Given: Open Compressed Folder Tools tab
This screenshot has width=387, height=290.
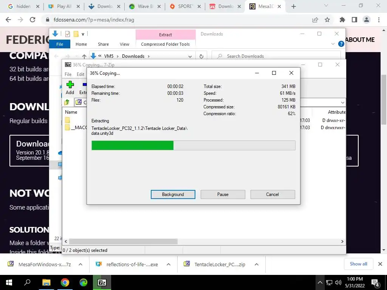Looking at the screenshot, I should point(166,44).
